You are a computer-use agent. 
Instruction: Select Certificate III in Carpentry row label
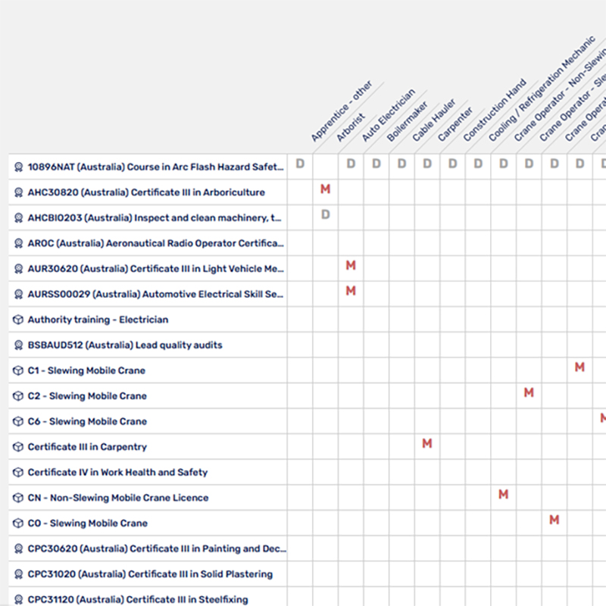(87, 447)
